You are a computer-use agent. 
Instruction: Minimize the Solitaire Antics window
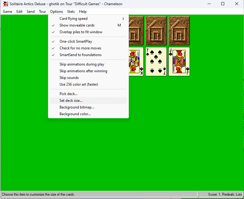209,4
